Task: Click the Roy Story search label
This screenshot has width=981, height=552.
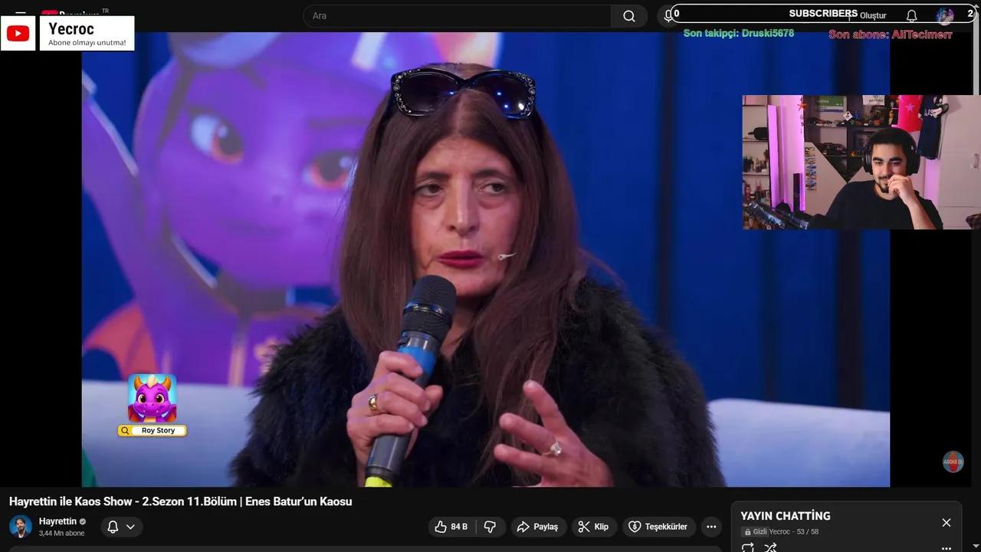Action: coord(152,431)
